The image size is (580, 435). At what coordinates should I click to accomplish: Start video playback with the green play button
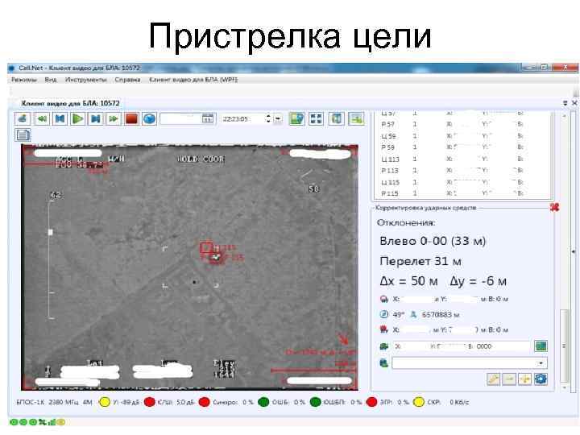(77, 118)
